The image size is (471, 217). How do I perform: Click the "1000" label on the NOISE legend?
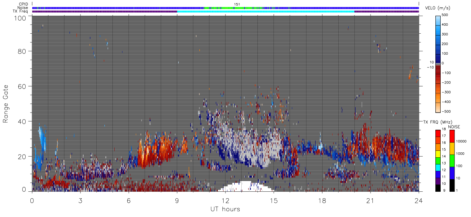point(461,153)
